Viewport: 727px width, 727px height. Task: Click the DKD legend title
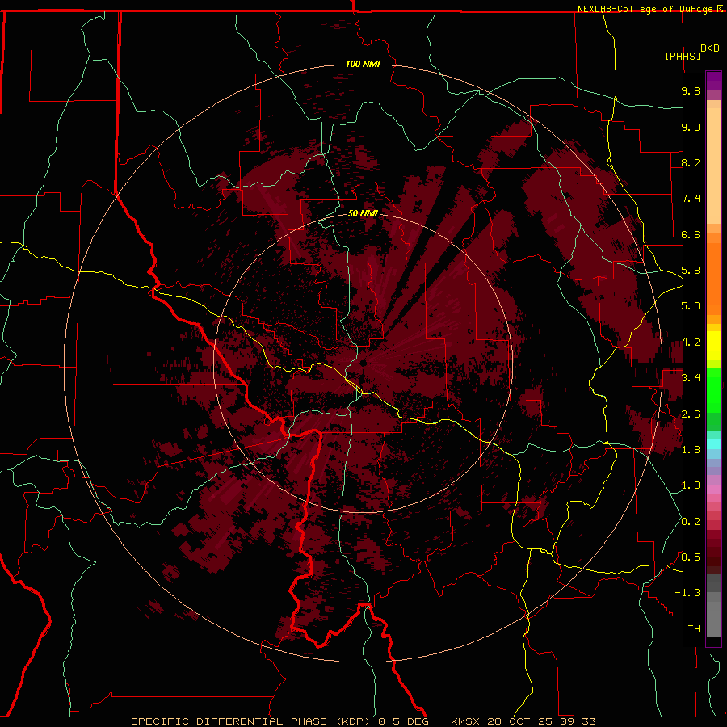[710, 48]
